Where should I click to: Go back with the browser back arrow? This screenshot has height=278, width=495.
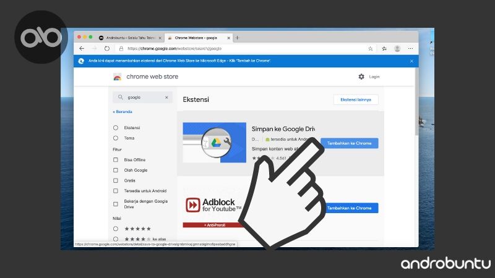[x=82, y=49]
